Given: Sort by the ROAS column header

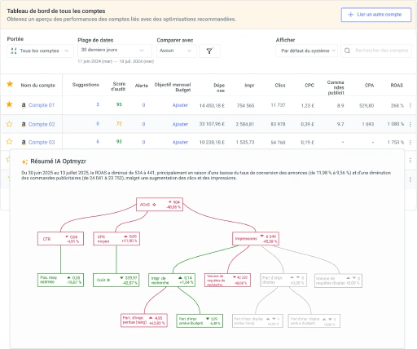Looking at the screenshot, I should (x=397, y=86).
